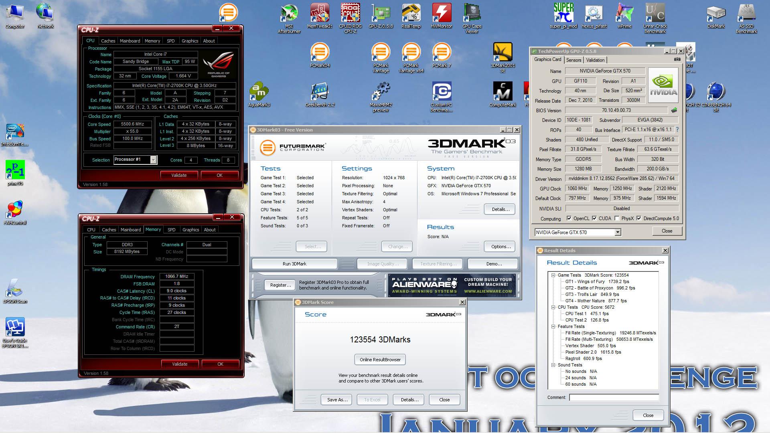The height and width of the screenshot is (433, 770).
Task: Open the Network desktop icon
Action: tap(45, 16)
